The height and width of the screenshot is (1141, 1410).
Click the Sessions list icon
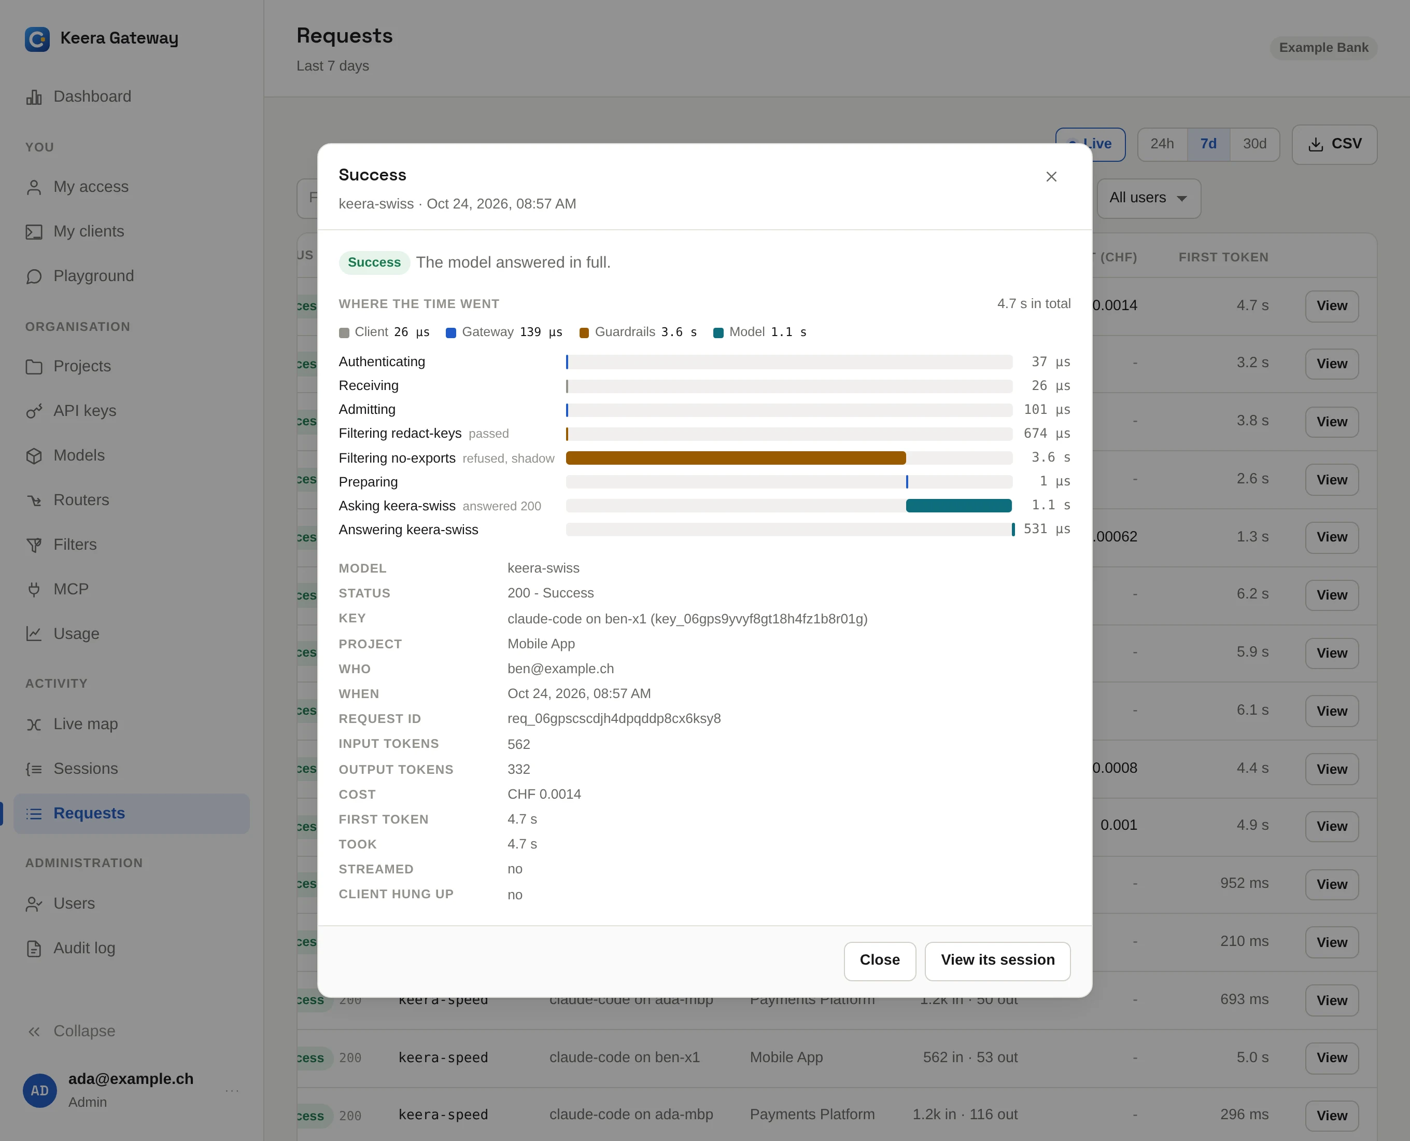point(34,769)
